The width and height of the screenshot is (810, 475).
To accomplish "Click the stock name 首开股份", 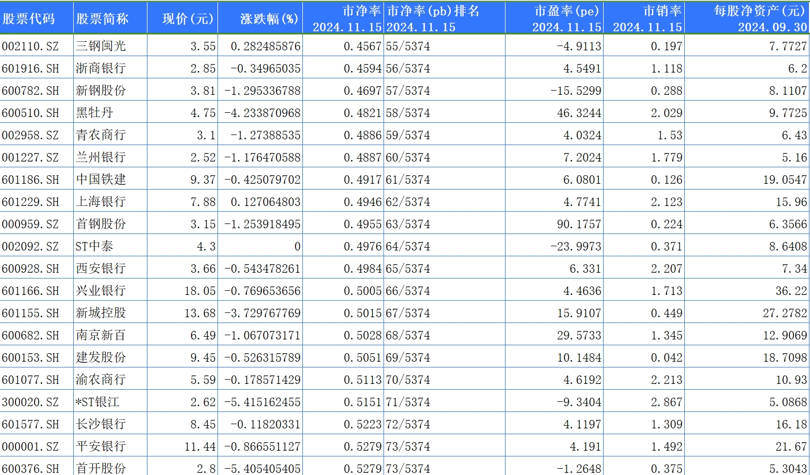I will (101, 469).
